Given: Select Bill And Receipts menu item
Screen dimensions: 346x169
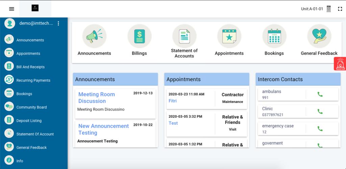Looking at the screenshot, I should [30, 67].
